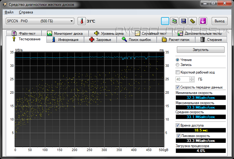Select the Запись radio button

tap(177, 65)
